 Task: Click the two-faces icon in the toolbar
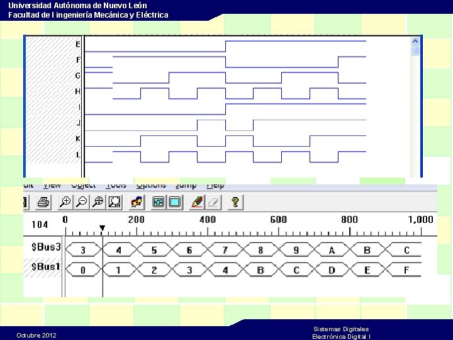point(137,202)
